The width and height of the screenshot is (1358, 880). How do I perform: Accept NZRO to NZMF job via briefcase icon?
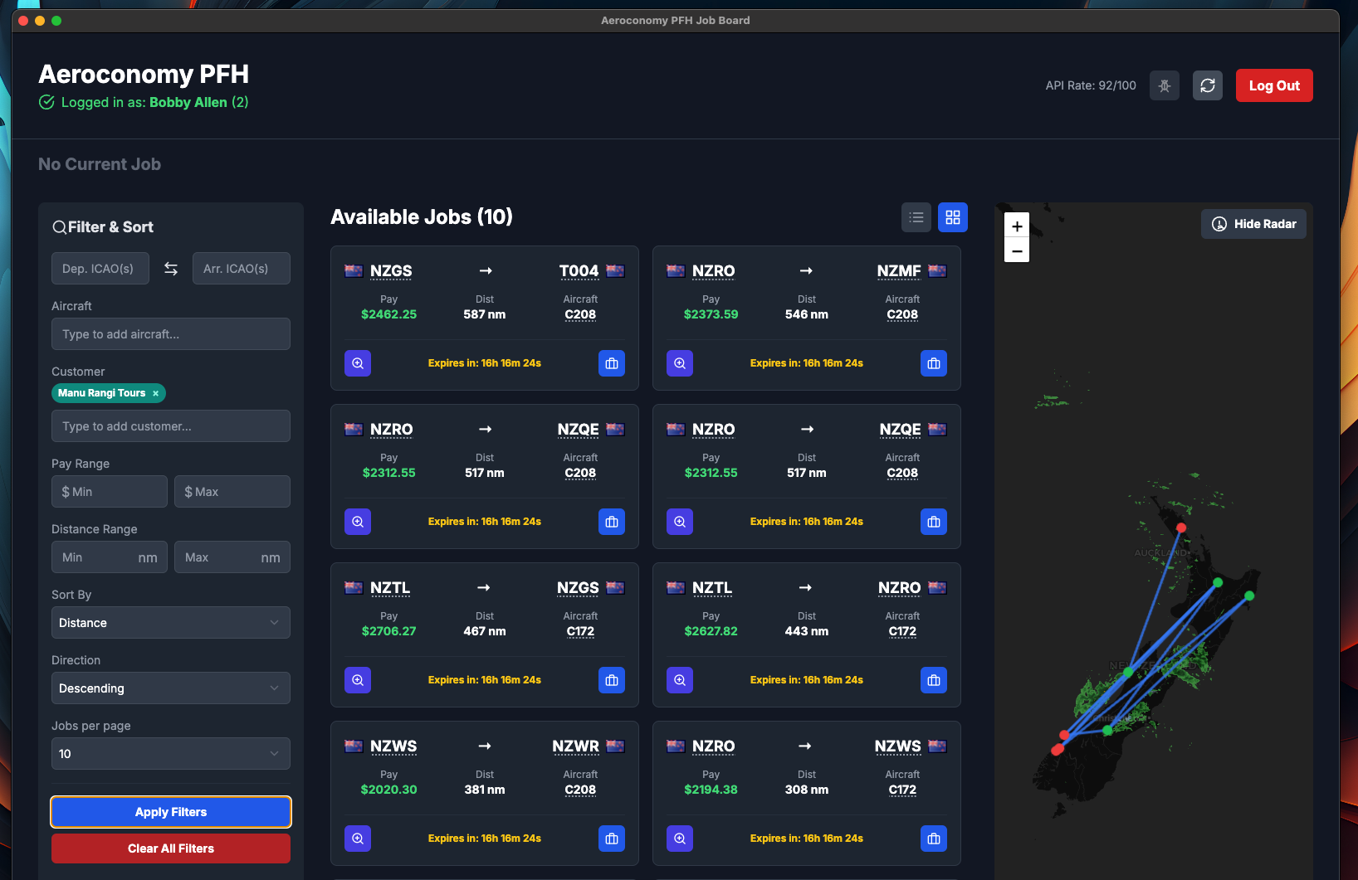coord(933,362)
